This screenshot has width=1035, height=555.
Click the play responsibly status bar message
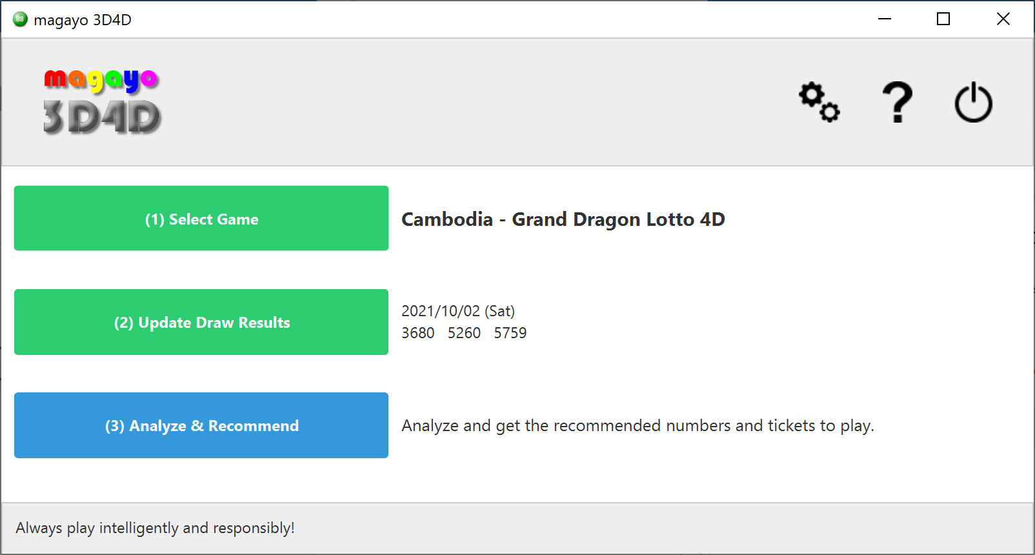155,528
